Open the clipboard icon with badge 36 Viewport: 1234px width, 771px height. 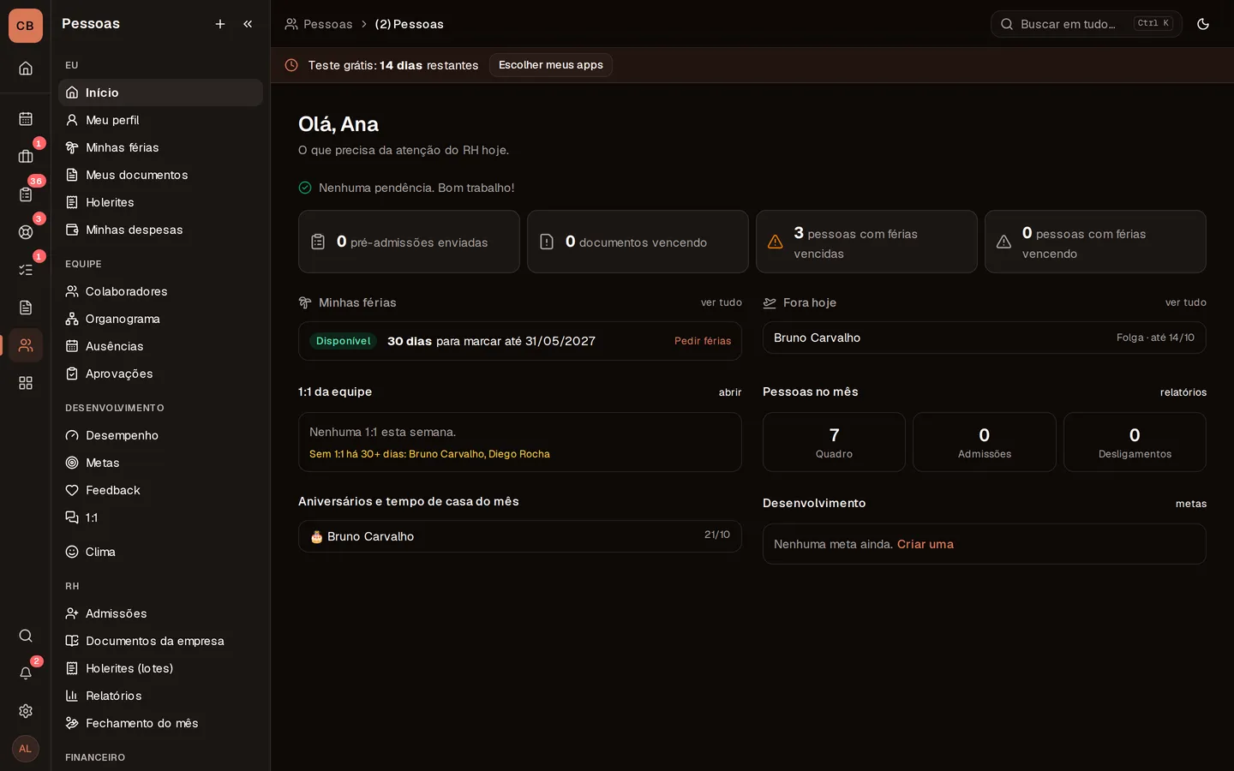(x=26, y=194)
